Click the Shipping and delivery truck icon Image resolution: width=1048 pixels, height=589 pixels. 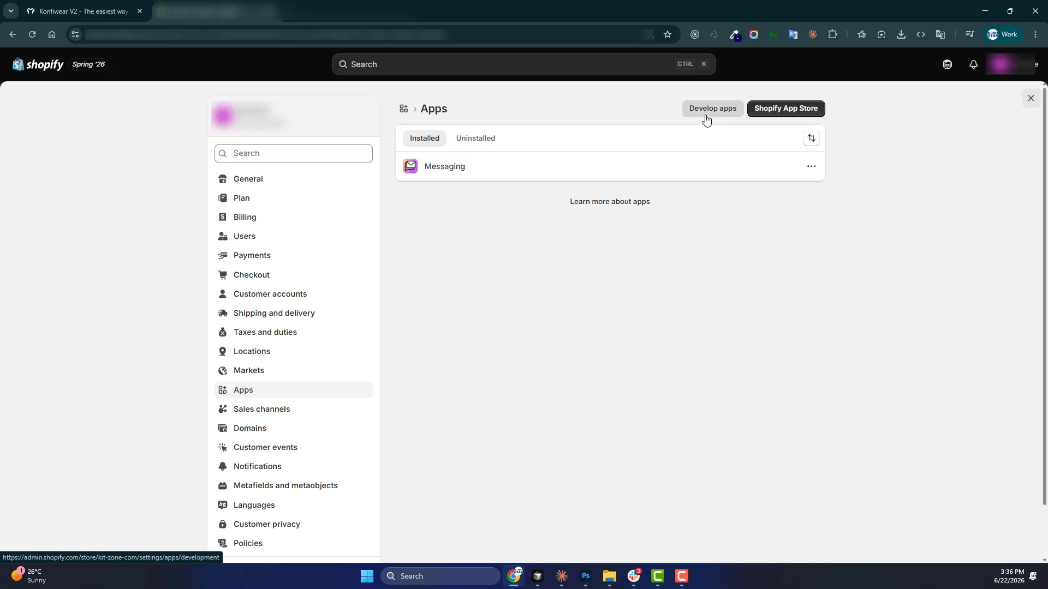[x=223, y=313]
